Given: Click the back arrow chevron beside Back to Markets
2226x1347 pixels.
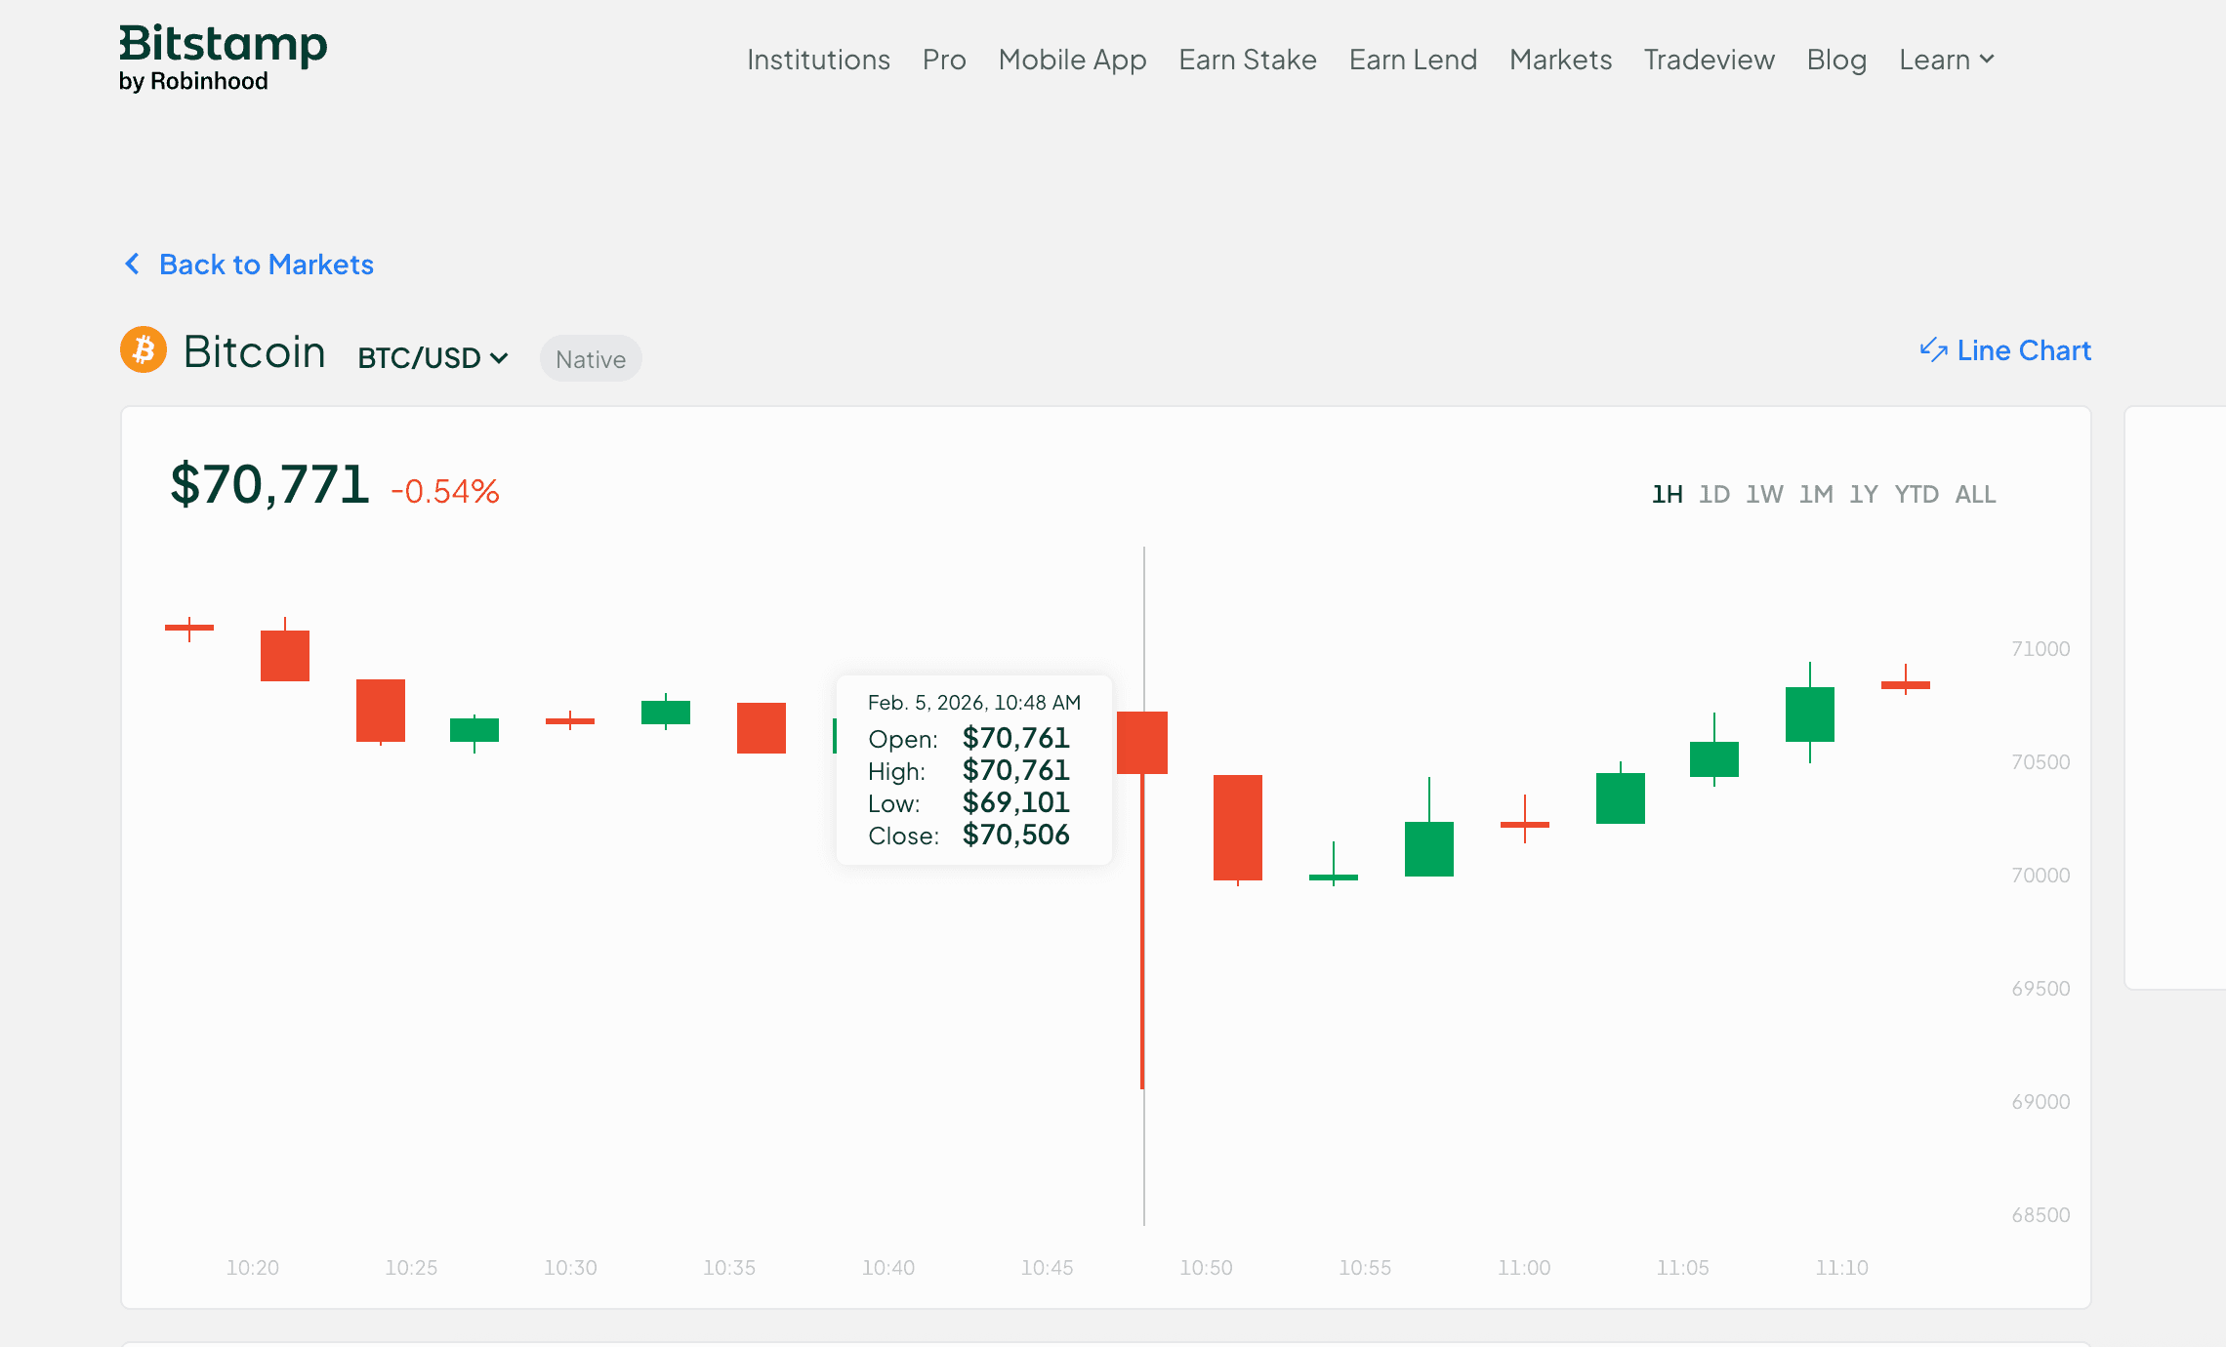Looking at the screenshot, I should click(x=132, y=264).
